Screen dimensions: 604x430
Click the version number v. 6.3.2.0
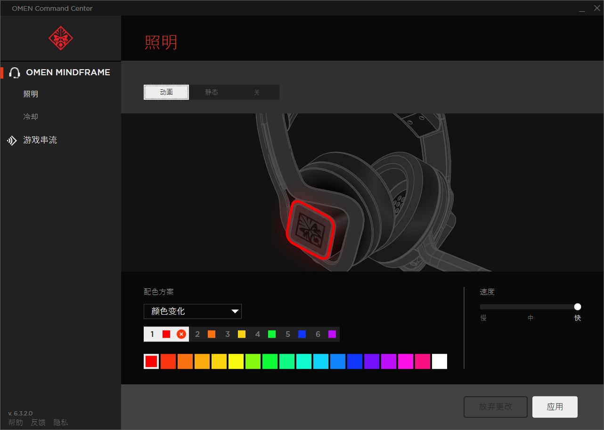(20, 413)
